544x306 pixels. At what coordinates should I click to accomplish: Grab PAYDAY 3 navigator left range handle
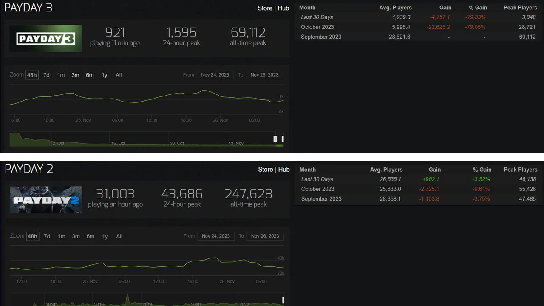[x=275, y=139]
